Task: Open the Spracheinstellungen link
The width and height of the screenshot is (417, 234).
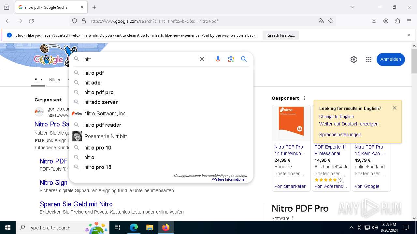Action: click(340, 135)
